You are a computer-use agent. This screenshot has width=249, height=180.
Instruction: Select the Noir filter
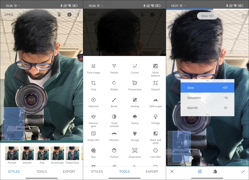coord(93,153)
